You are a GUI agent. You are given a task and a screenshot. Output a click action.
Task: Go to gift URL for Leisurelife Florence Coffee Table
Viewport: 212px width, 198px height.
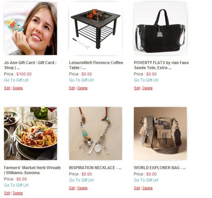[x=81, y=80]
